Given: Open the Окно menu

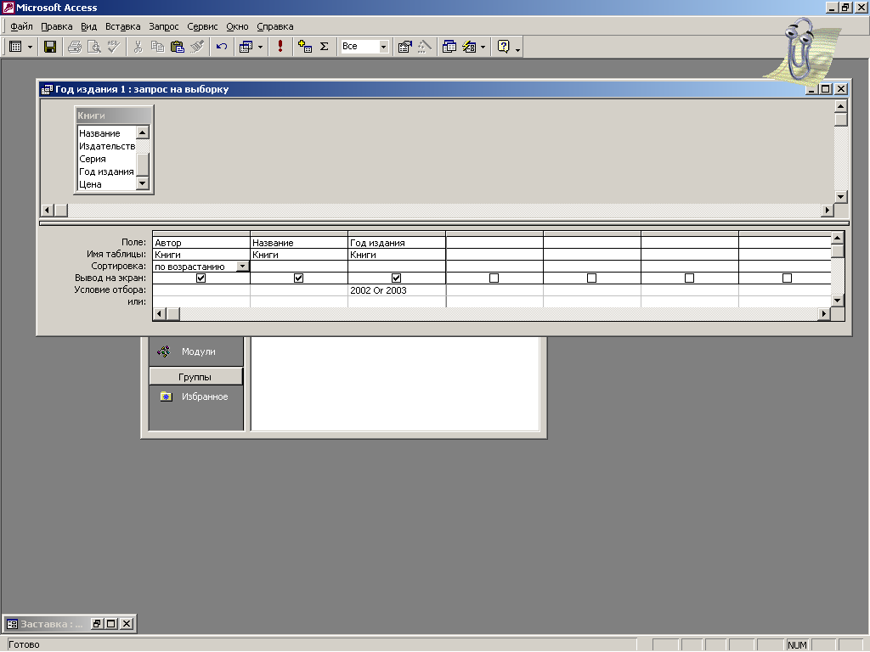Looking at the screenshot, I should coord(238,26).
